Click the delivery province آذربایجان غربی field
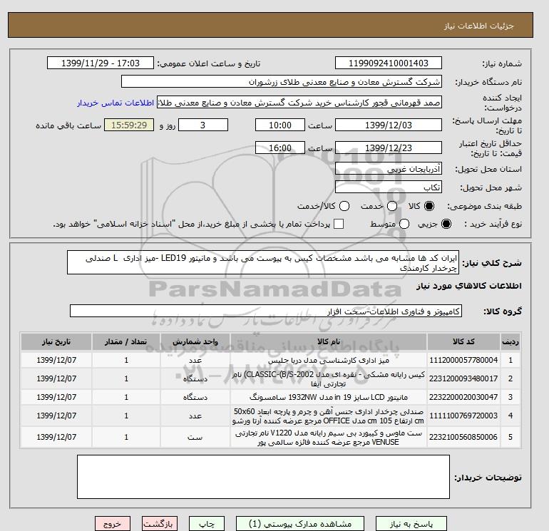549x531 pixels. (x=389, y=169)
